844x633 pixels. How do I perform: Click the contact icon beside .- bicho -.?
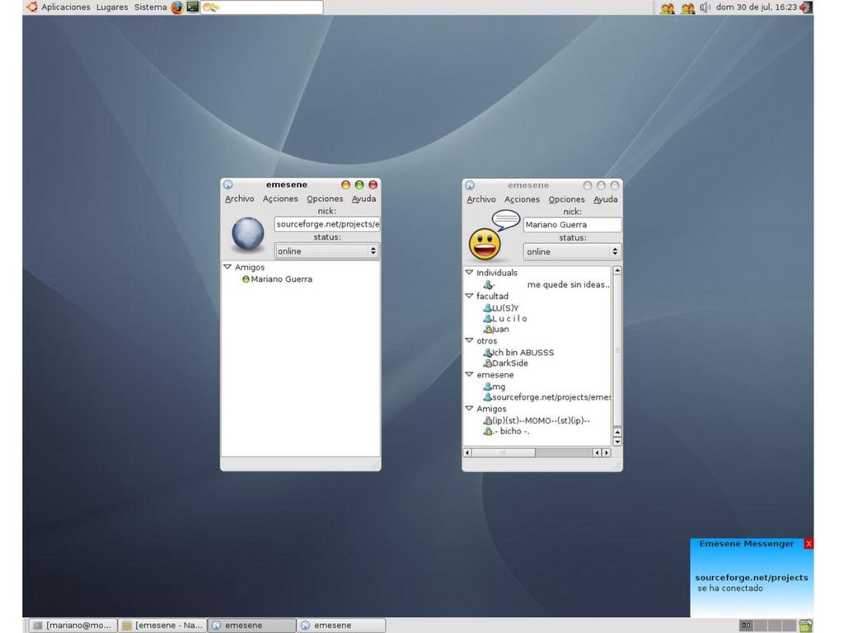point(487,431)
